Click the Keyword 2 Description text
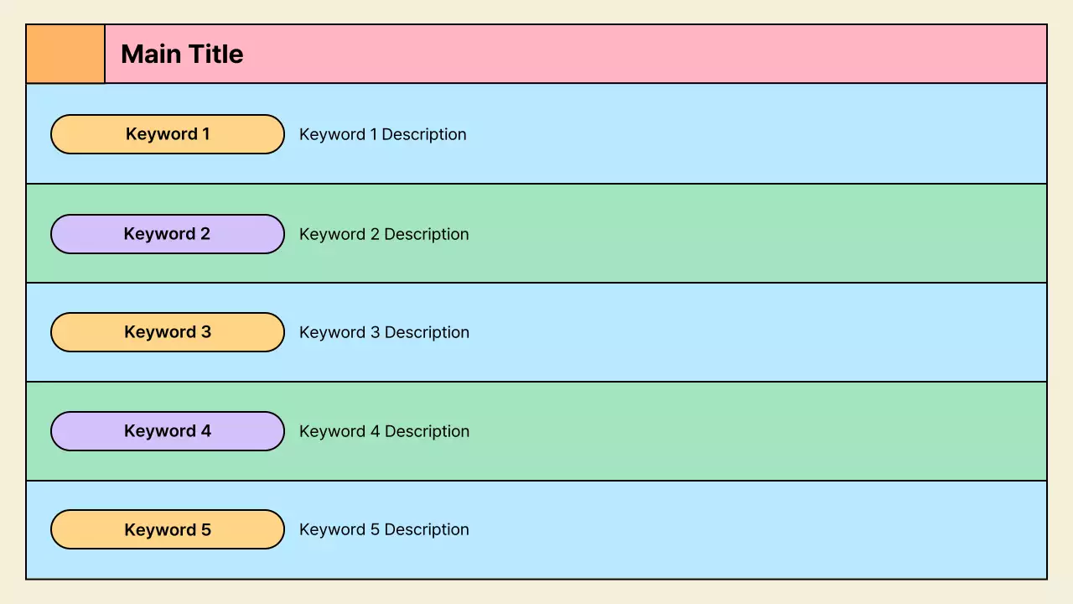 tap(384, 234)
